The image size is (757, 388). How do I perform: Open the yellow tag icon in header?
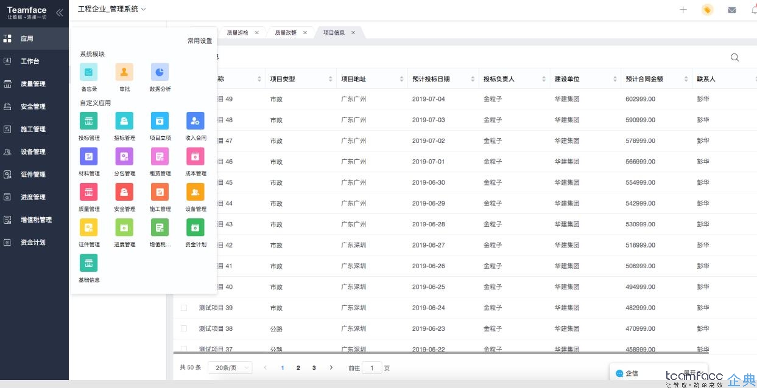708,10
